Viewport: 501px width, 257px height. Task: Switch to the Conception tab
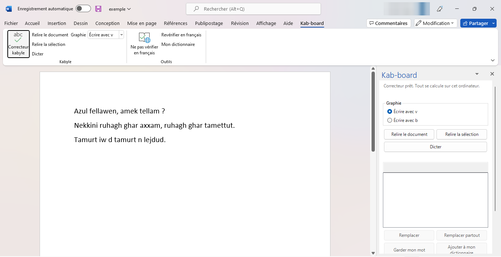click(x=107, y=23)
